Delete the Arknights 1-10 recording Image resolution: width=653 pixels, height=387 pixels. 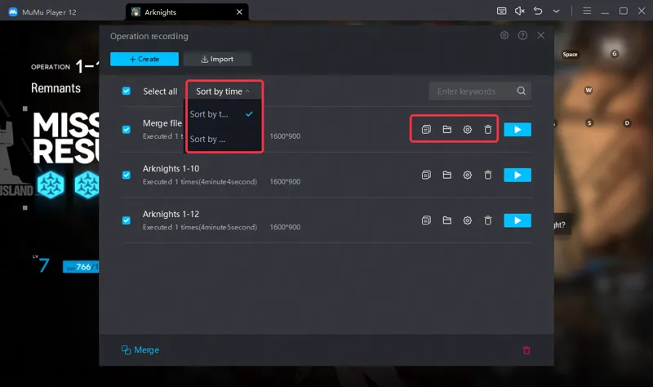(487, 175)
